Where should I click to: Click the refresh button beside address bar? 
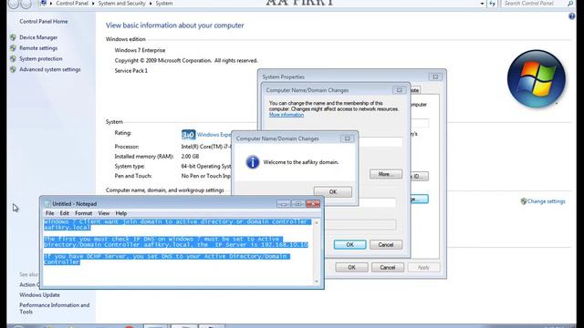(x=493, y=4)
